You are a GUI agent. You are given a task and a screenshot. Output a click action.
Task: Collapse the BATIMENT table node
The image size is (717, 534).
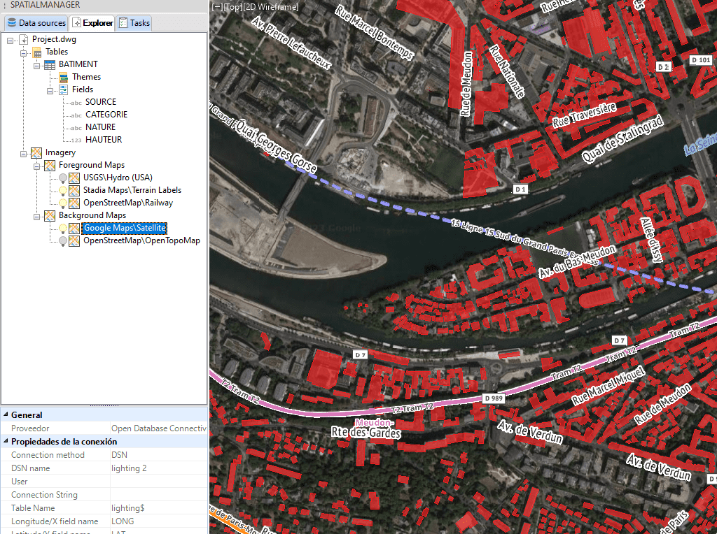36,66
